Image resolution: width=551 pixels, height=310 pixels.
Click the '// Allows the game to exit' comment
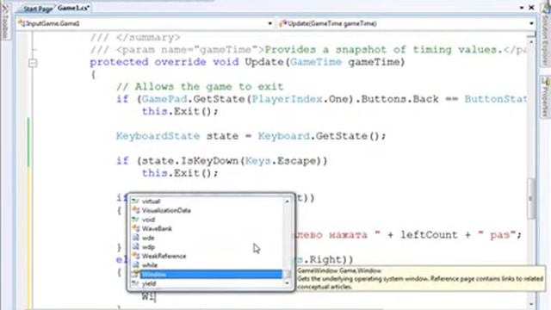[x=200, y=87]
